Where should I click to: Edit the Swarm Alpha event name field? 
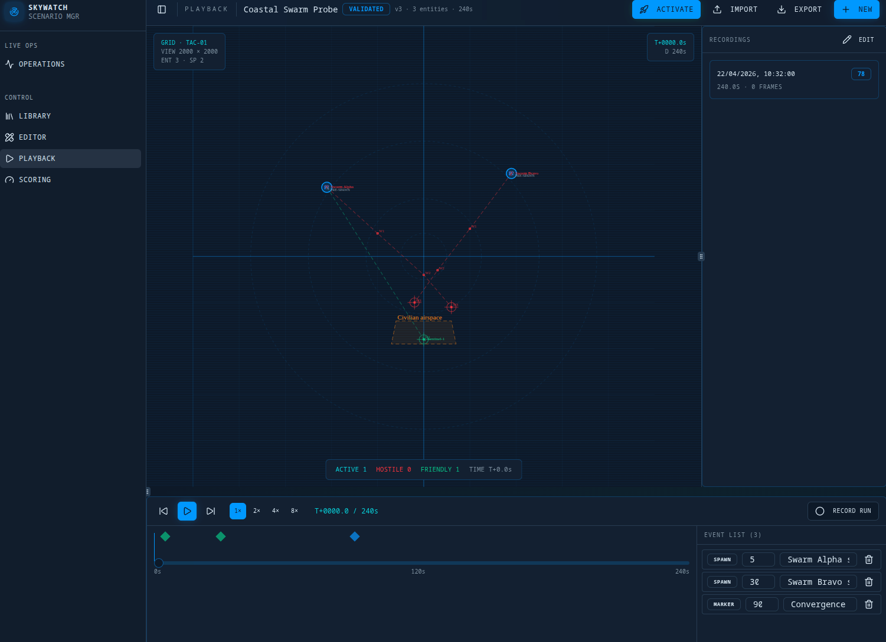pos(818,559)
